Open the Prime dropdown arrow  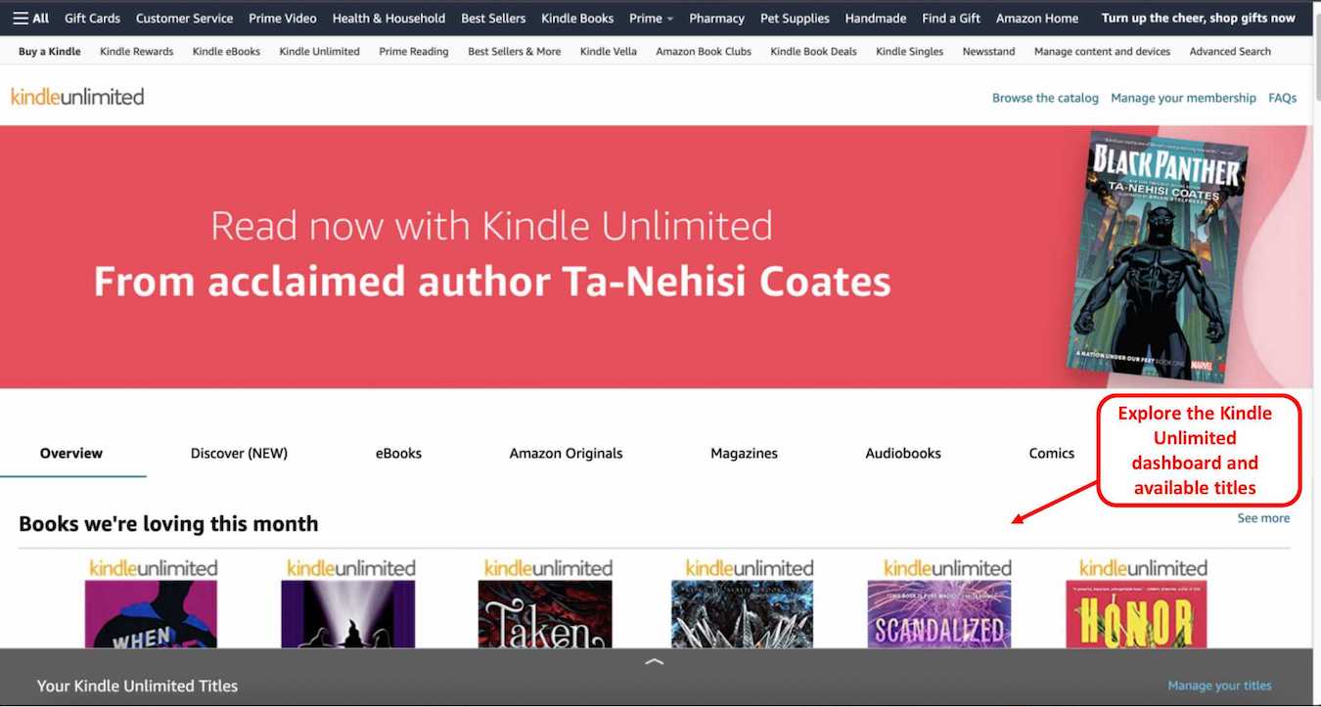pyautogui.click(x=670, y=19)
